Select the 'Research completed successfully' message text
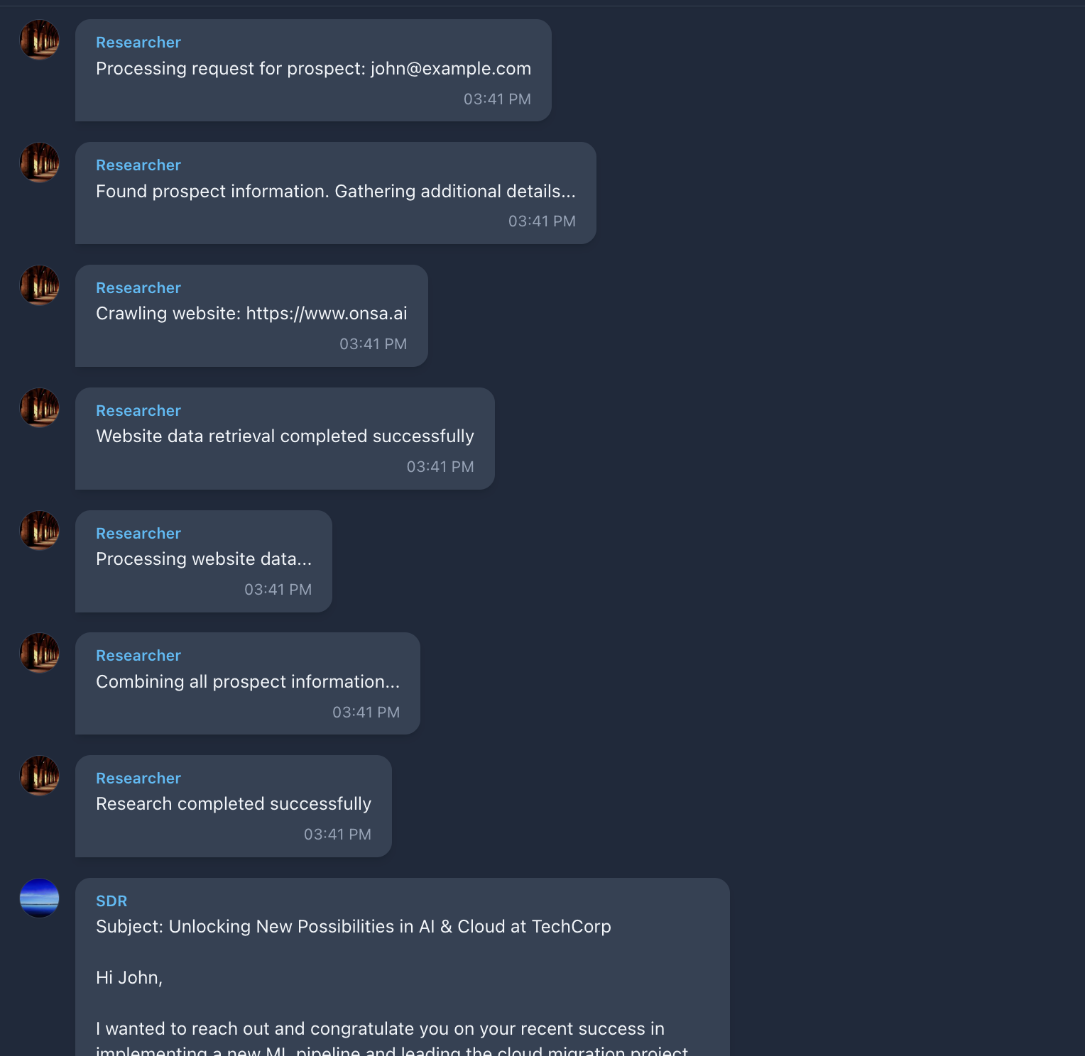 (x=234, y=804)
